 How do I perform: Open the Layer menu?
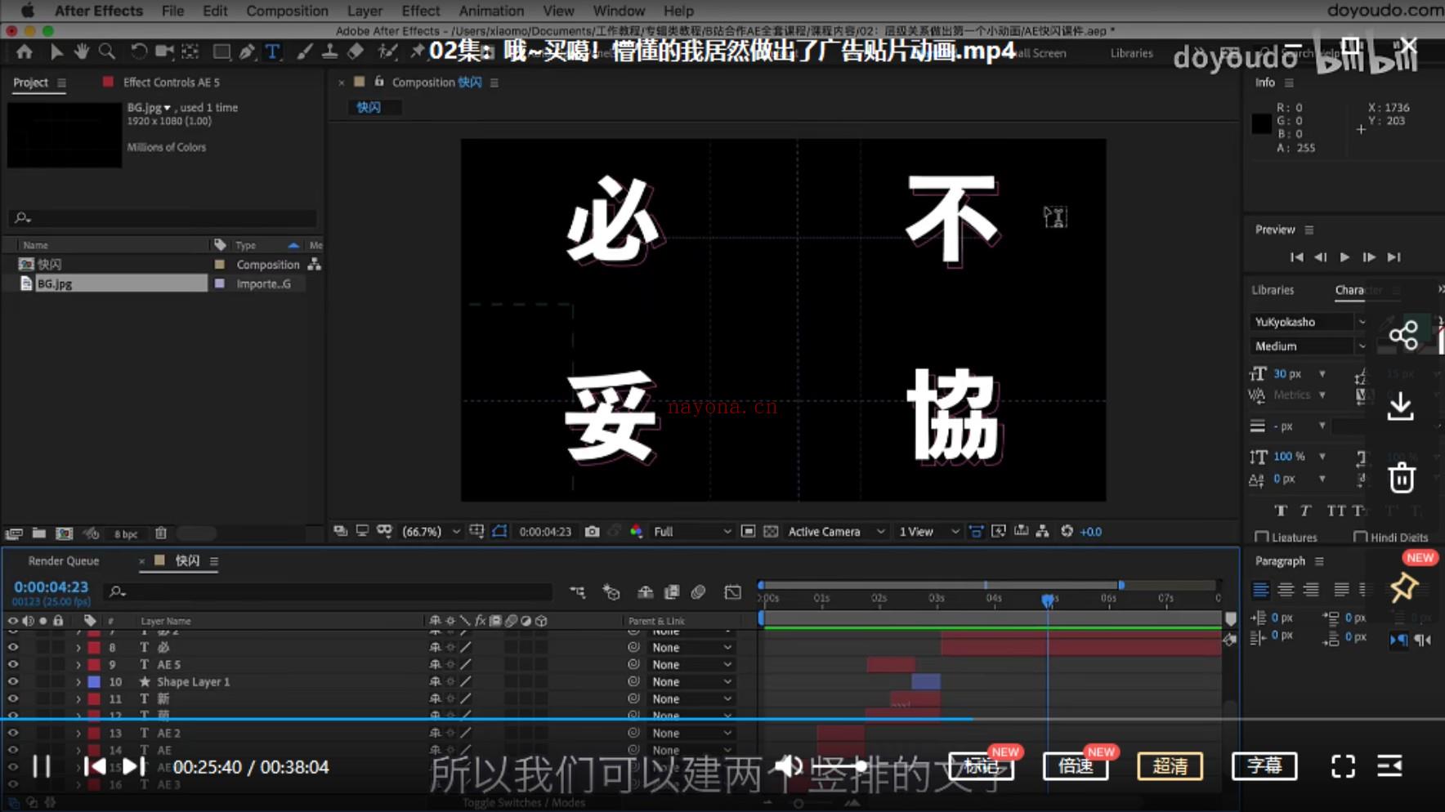(365, 11)
